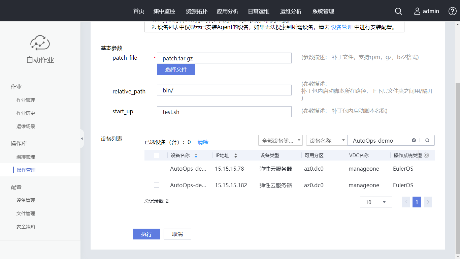The width and height of the screenshot is (460, 259).
Task: Open the help question mark icon
Action: 453,11
